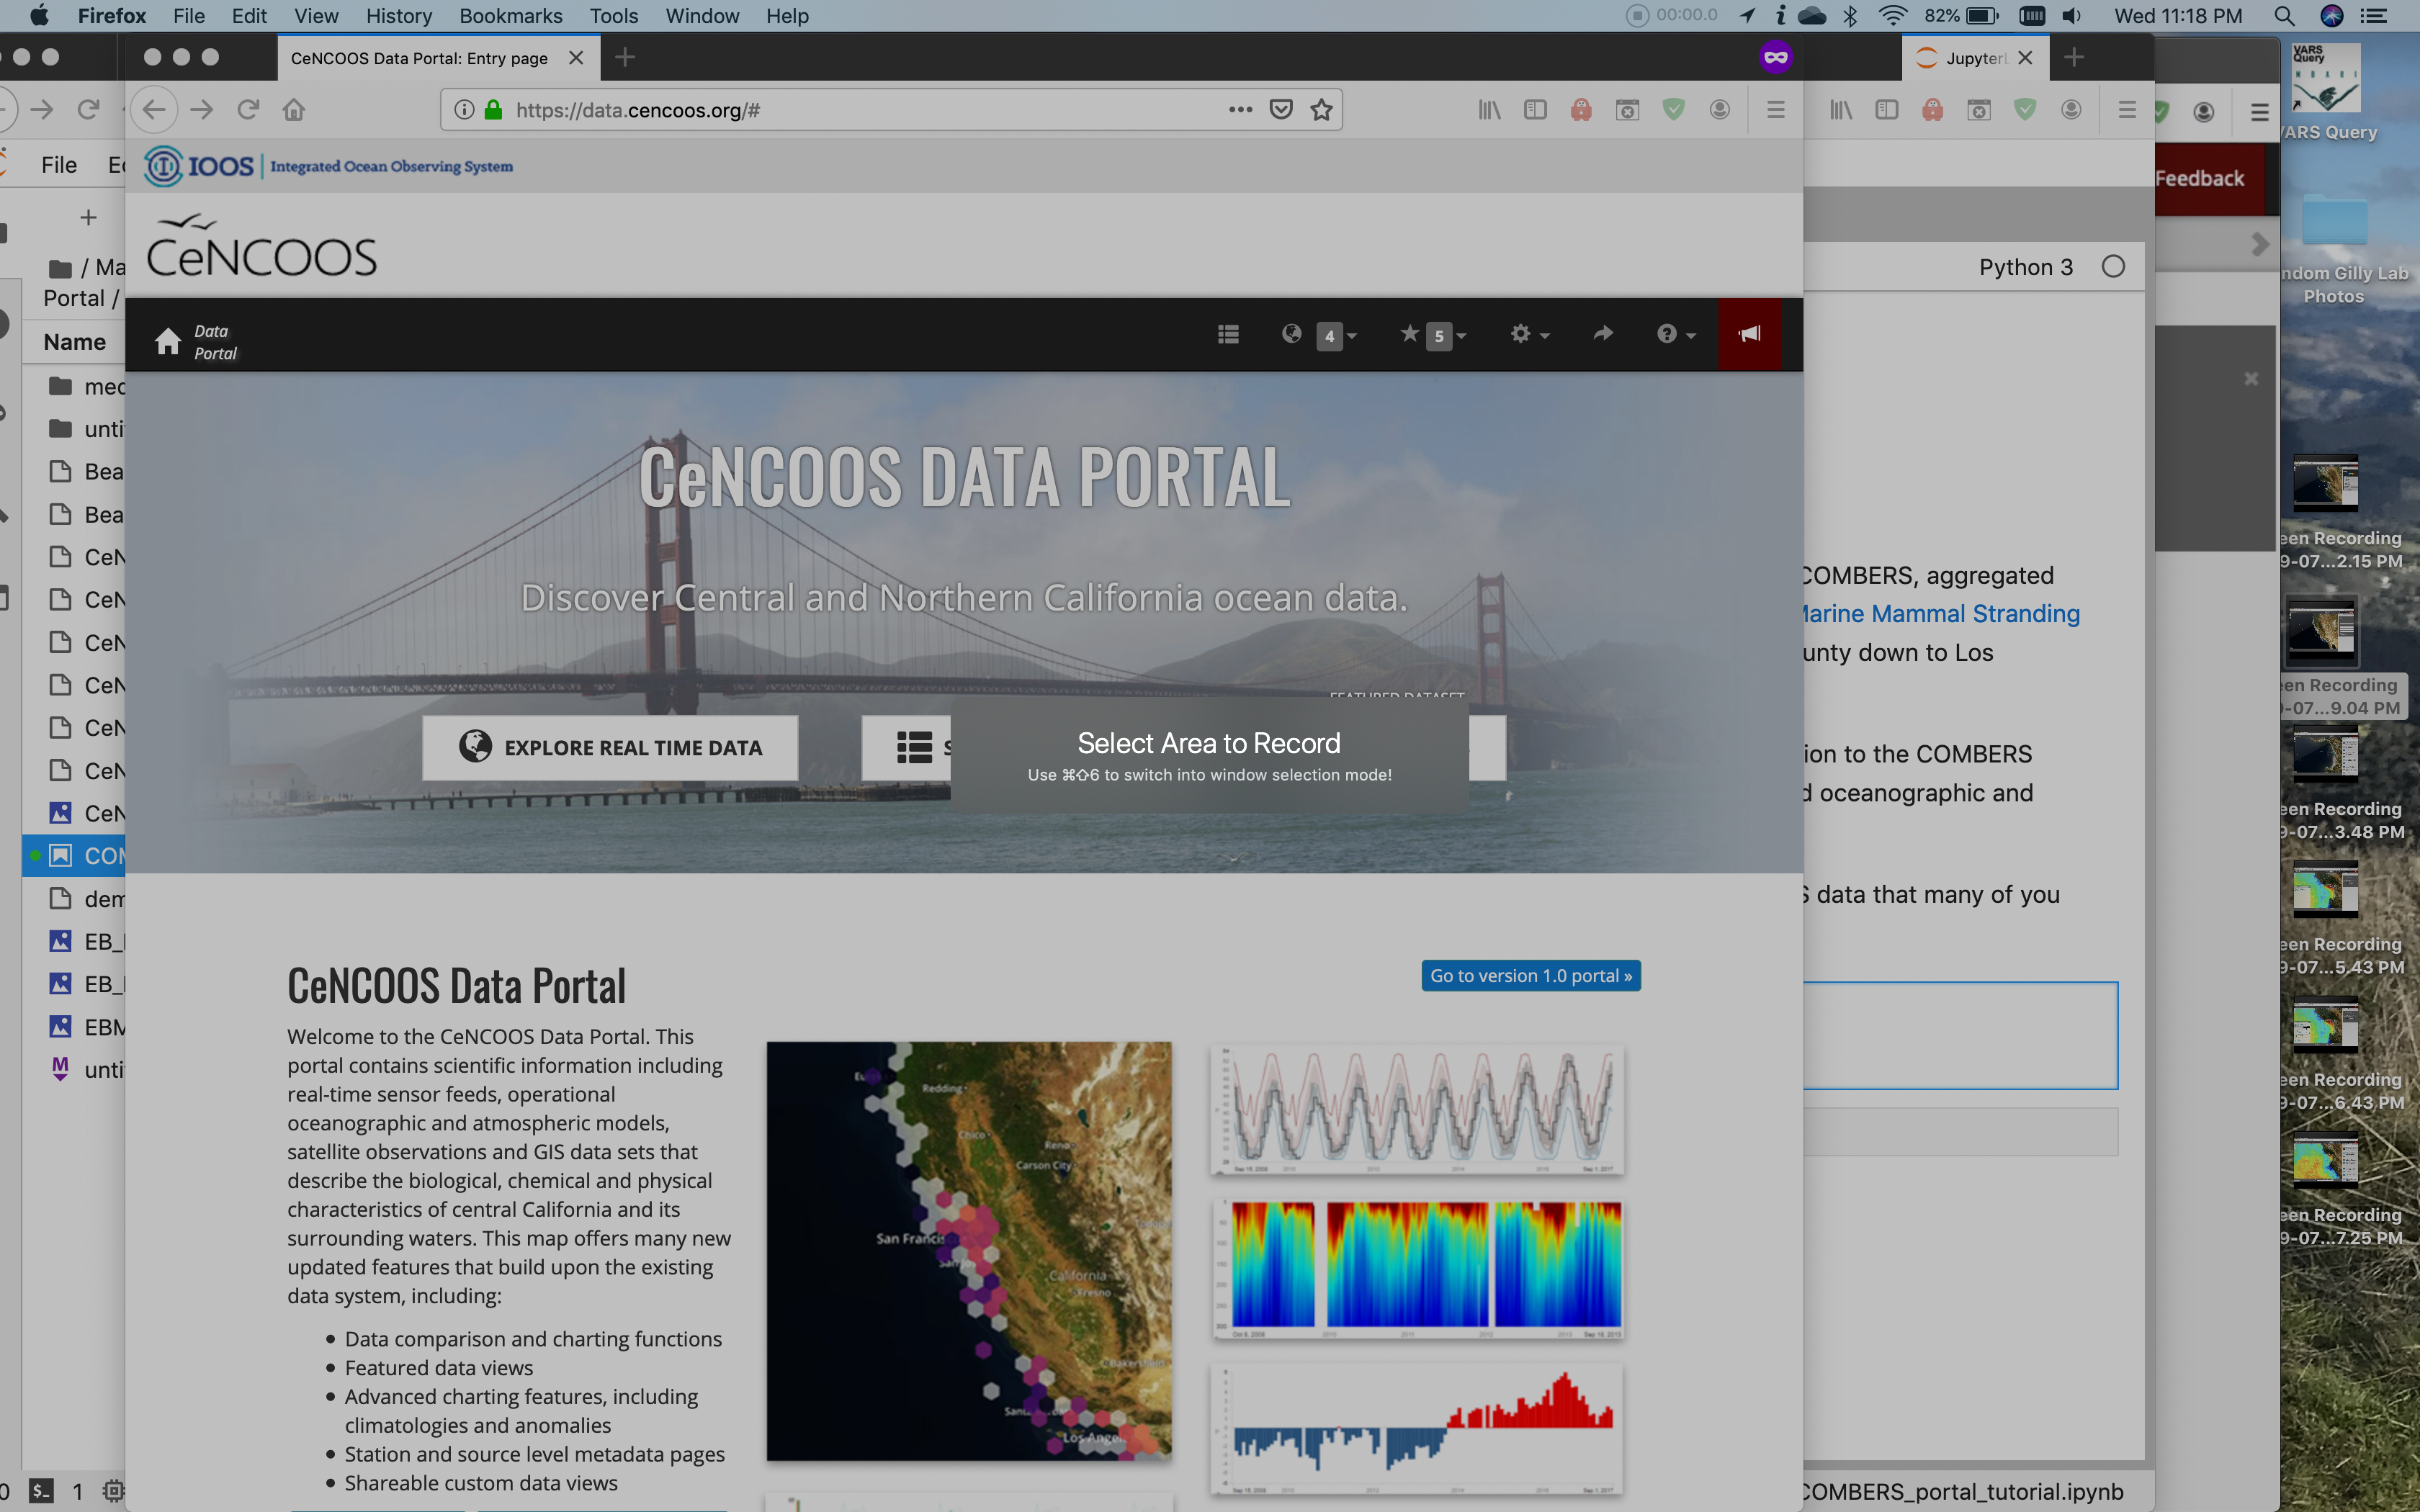The height and width of the screenshot is (1512, 2420).
Task: Open the page actions three-dot menu
Action: (1240, 110)
